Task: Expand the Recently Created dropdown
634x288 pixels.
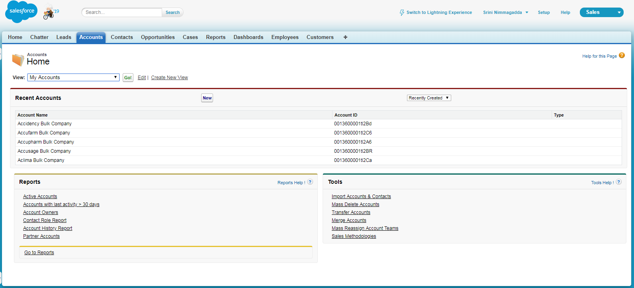Action: click(429, 98)
